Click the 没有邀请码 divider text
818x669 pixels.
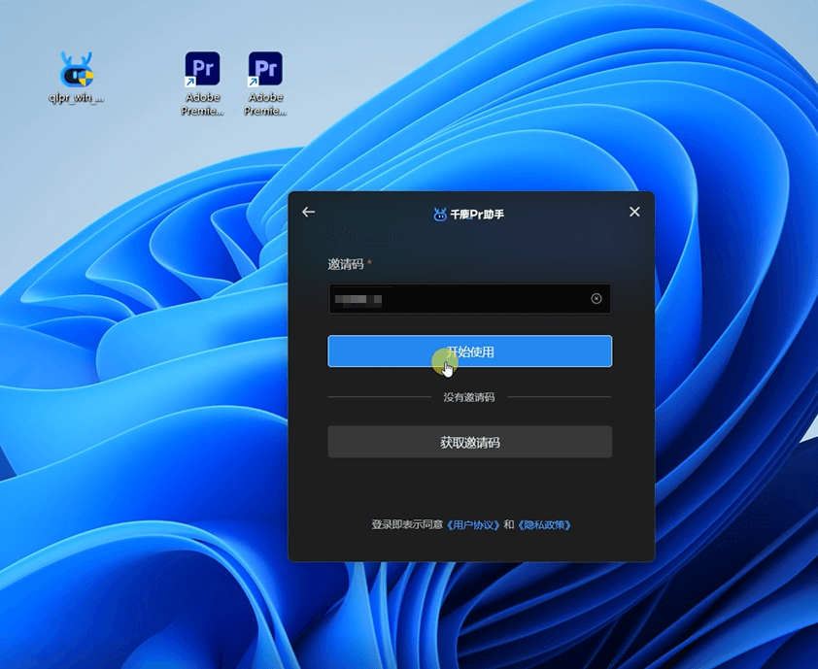(x=469, y=397)
